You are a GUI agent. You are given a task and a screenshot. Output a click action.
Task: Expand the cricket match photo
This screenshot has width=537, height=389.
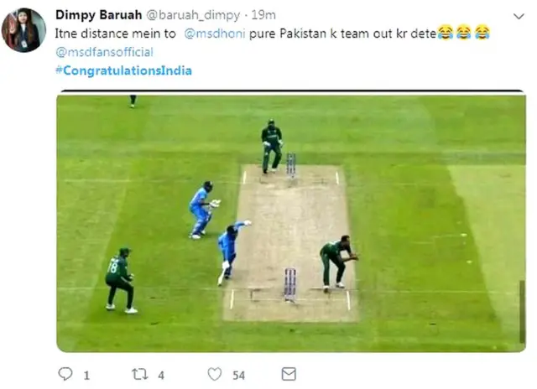click(x=290, y=221)
